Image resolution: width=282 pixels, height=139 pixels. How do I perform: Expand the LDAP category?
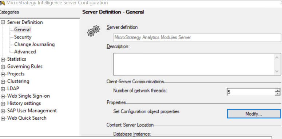click(3, 89)
